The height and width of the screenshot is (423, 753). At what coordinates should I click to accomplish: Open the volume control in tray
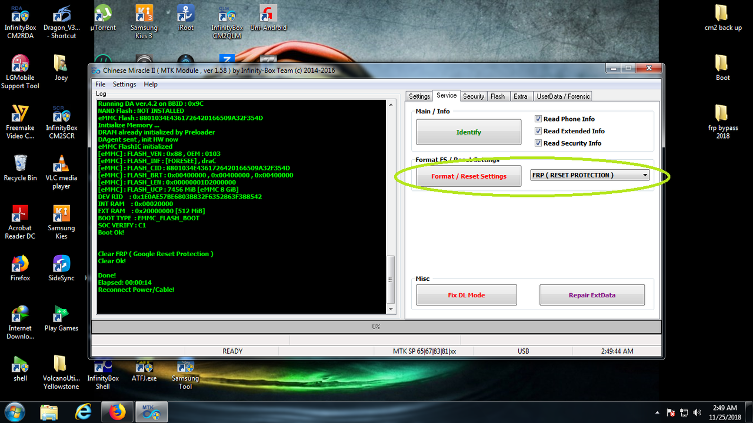[x=697, y=412]
